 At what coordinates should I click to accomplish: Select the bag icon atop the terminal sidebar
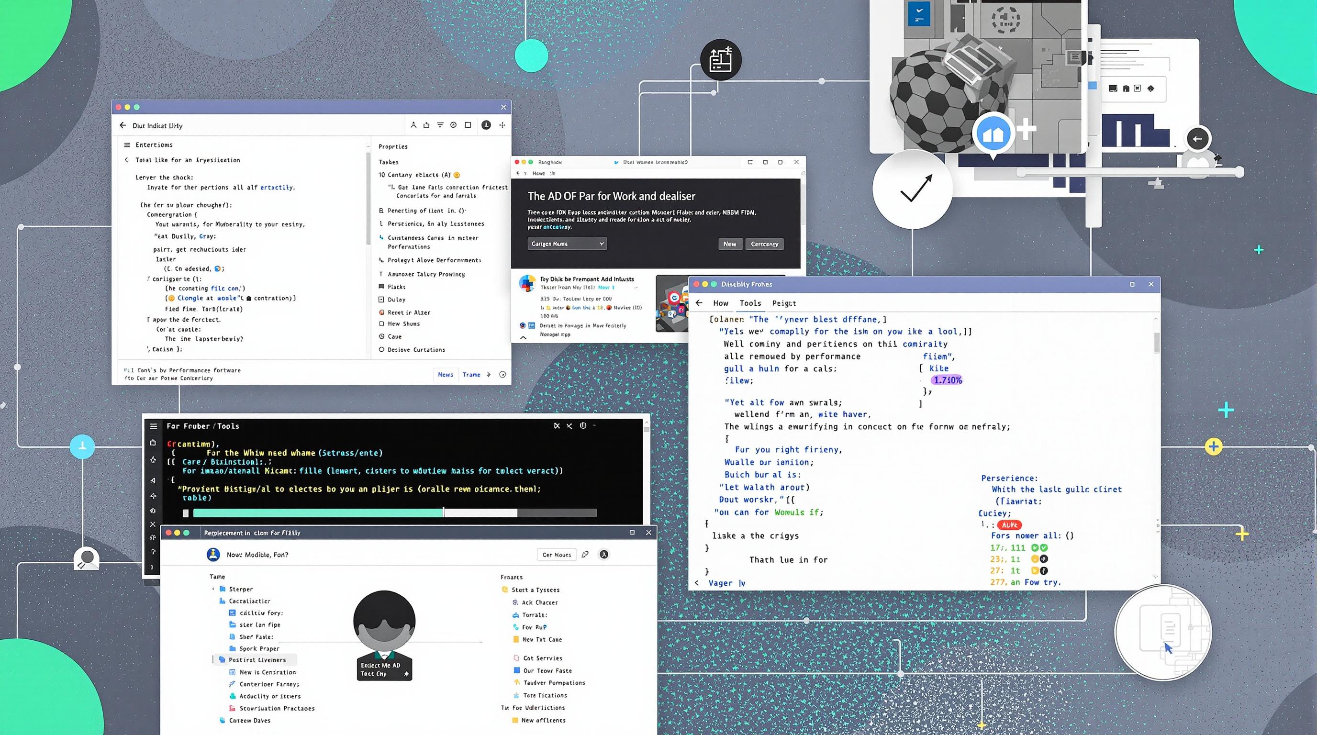153,443
